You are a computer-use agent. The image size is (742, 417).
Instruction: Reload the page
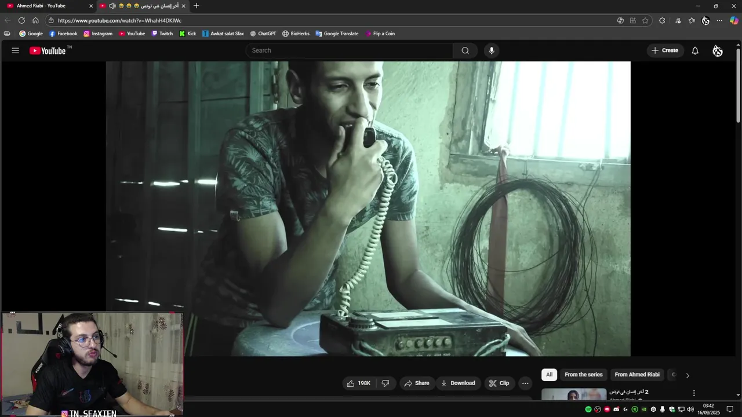click(x=21, y=20)
